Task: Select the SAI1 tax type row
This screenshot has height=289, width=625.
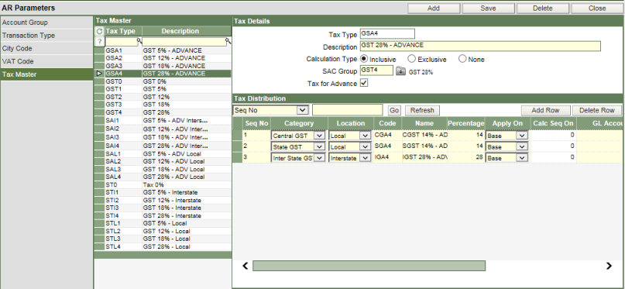Action: (x=163, y=120)
